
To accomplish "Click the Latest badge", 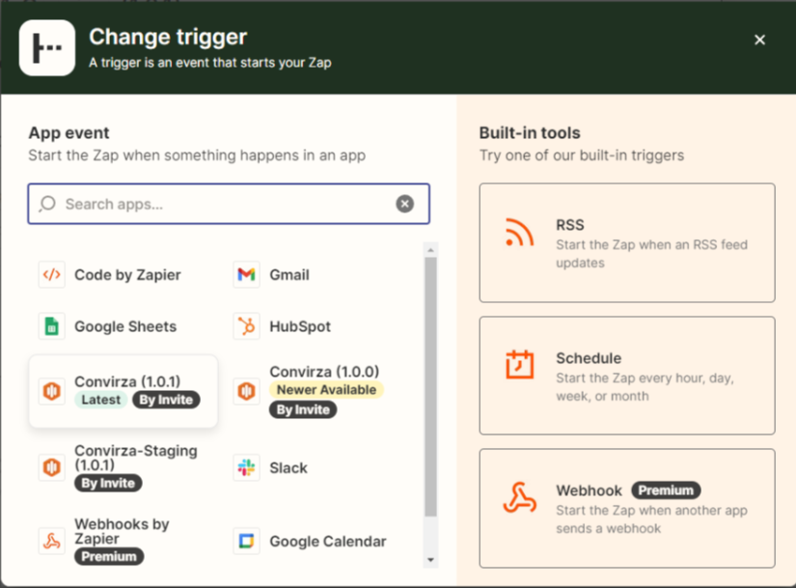I will [101, 400].
